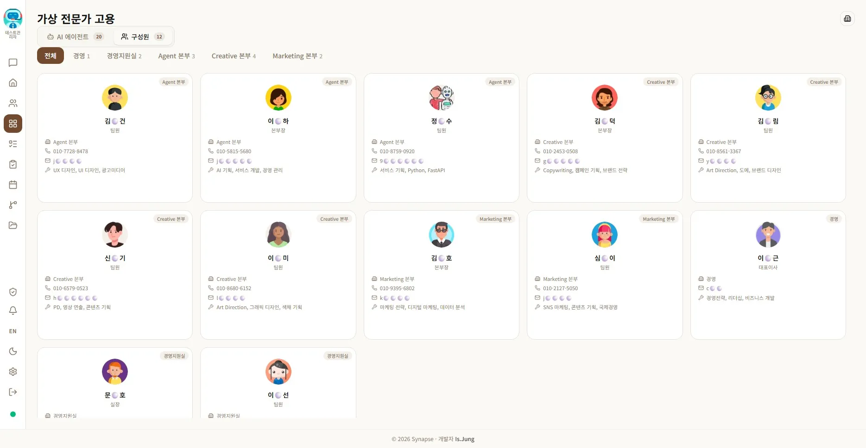Click skills text SNS 마케팅, 콘텐츠 기획
The image size is (866, 448).
point(580,307)
